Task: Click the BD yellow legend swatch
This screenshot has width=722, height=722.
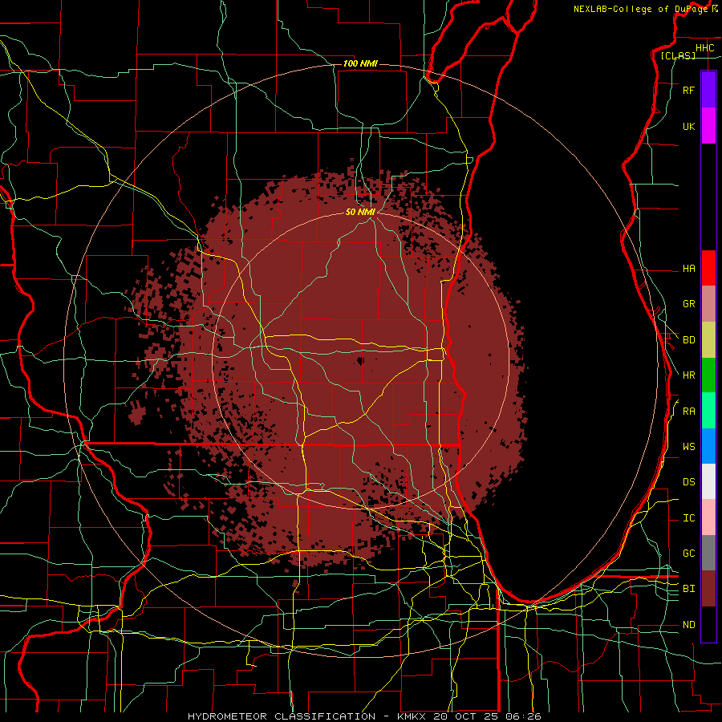Action: coord(708,340)
